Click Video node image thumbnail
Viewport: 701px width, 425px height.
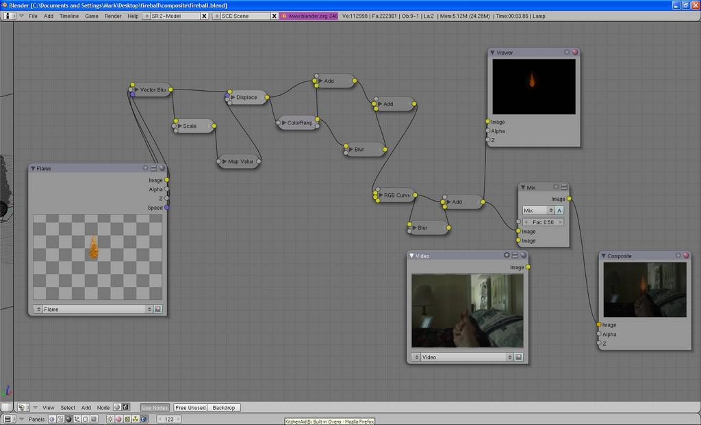467,311
